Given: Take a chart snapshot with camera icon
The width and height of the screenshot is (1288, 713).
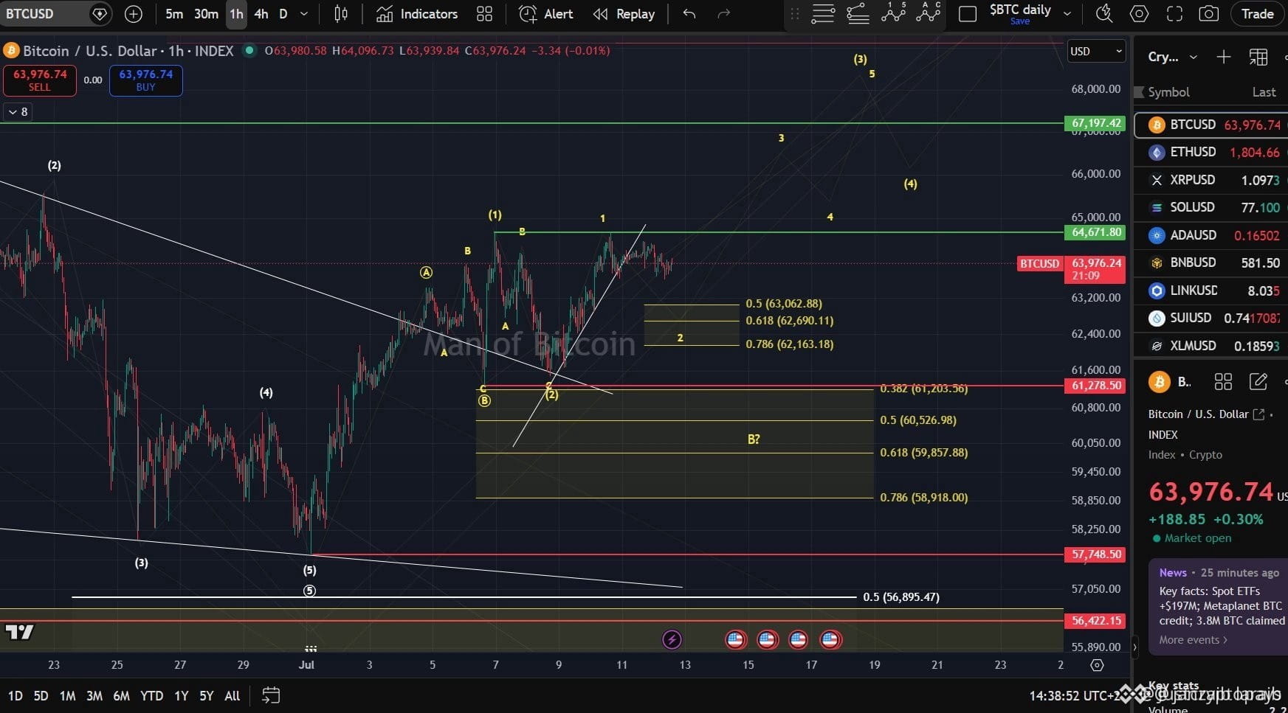Looking at the screenshot, I should click(1209, 14).
